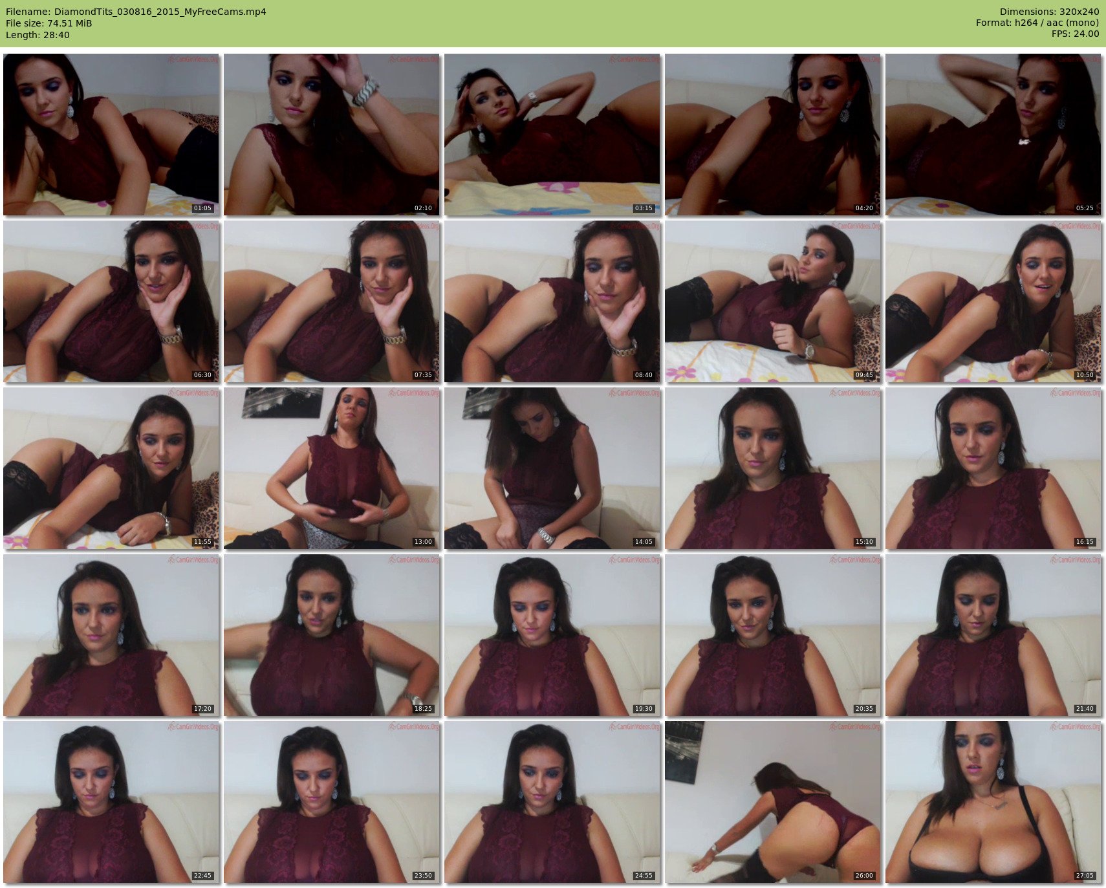This screenshot has width=1106, height=888.
Task: Click the Dimensions 320x240 text
Action: tap(1049, 12)
